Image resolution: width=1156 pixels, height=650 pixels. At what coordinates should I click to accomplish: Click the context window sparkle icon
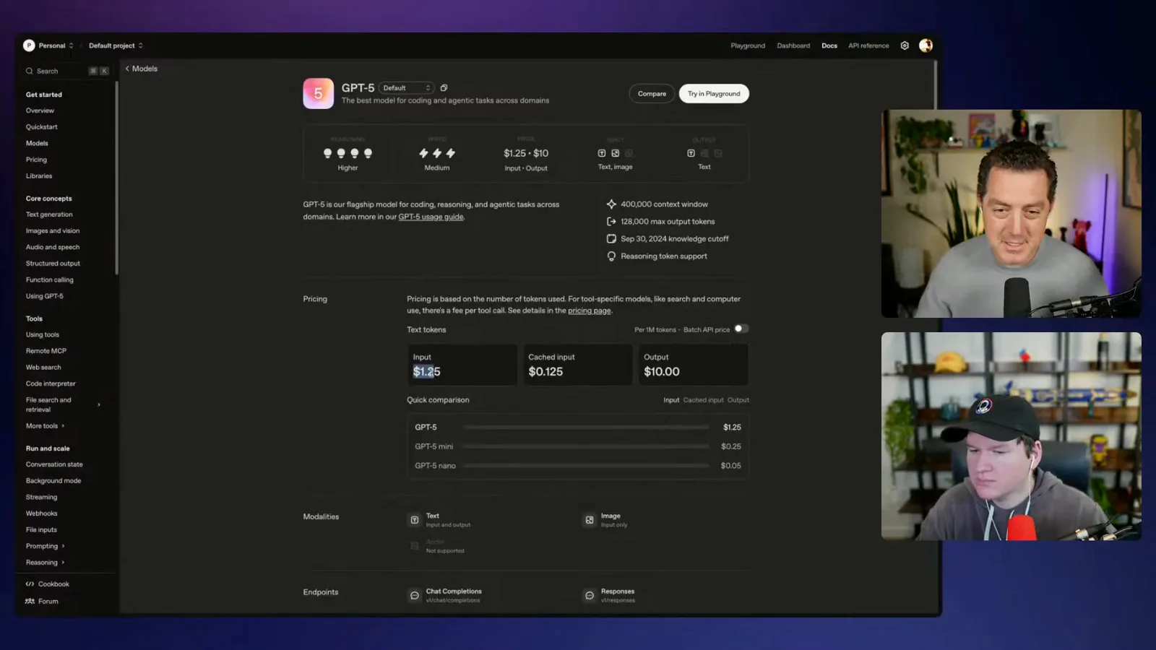[x=611, y=204]
